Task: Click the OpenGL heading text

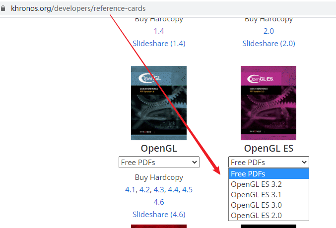Action: point(159,148)
